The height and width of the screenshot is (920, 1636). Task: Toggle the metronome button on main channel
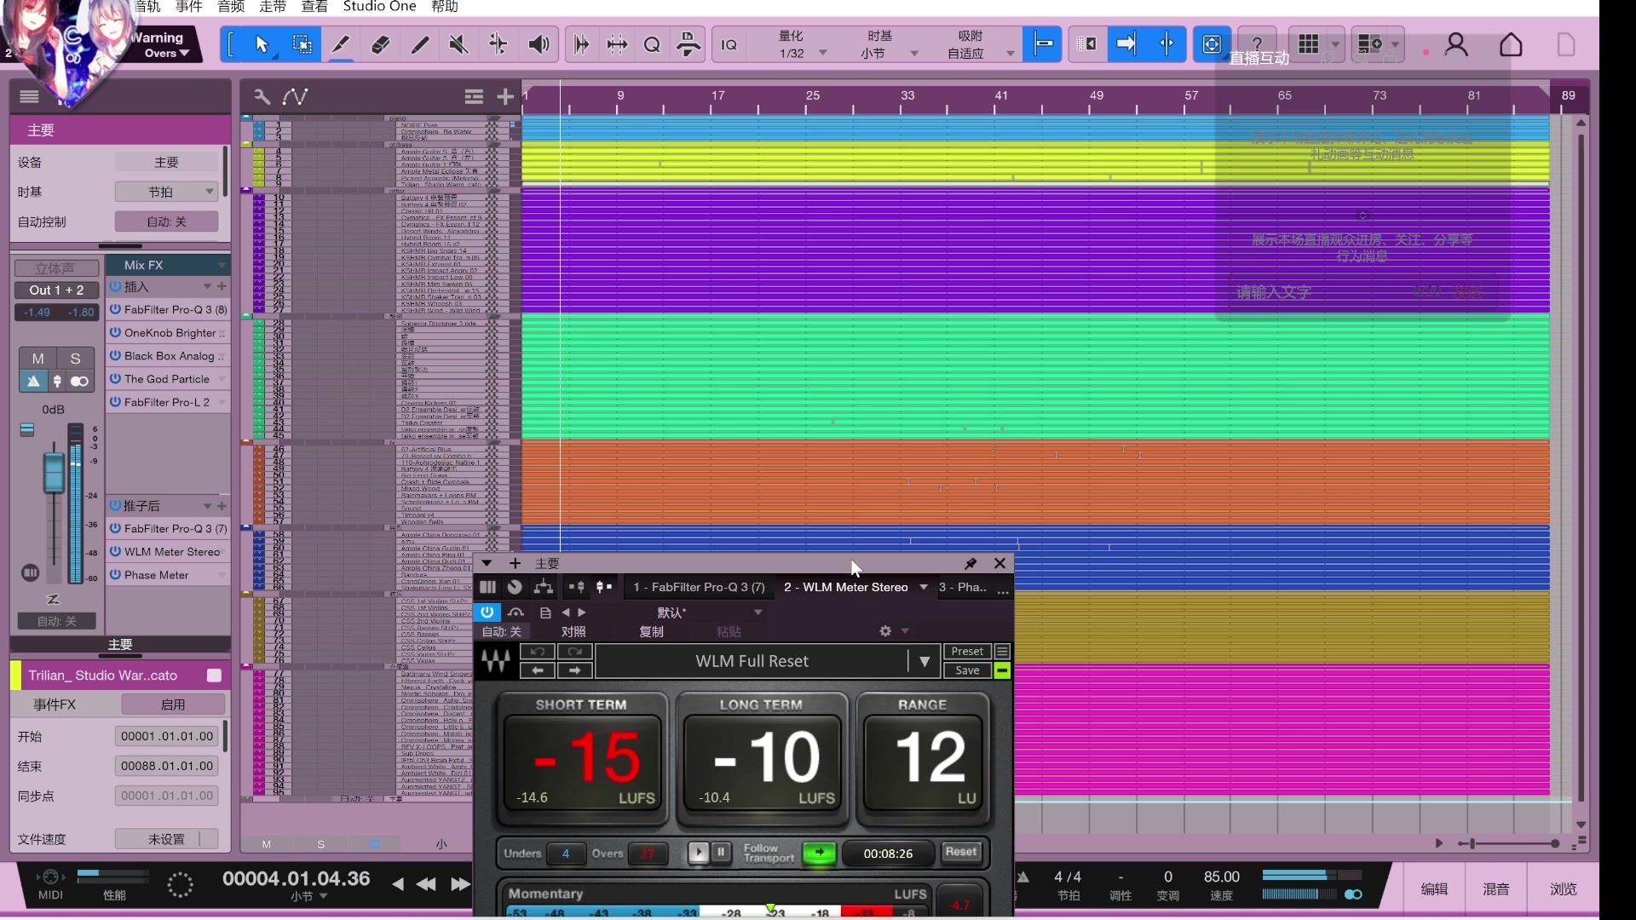click(32, 382)
